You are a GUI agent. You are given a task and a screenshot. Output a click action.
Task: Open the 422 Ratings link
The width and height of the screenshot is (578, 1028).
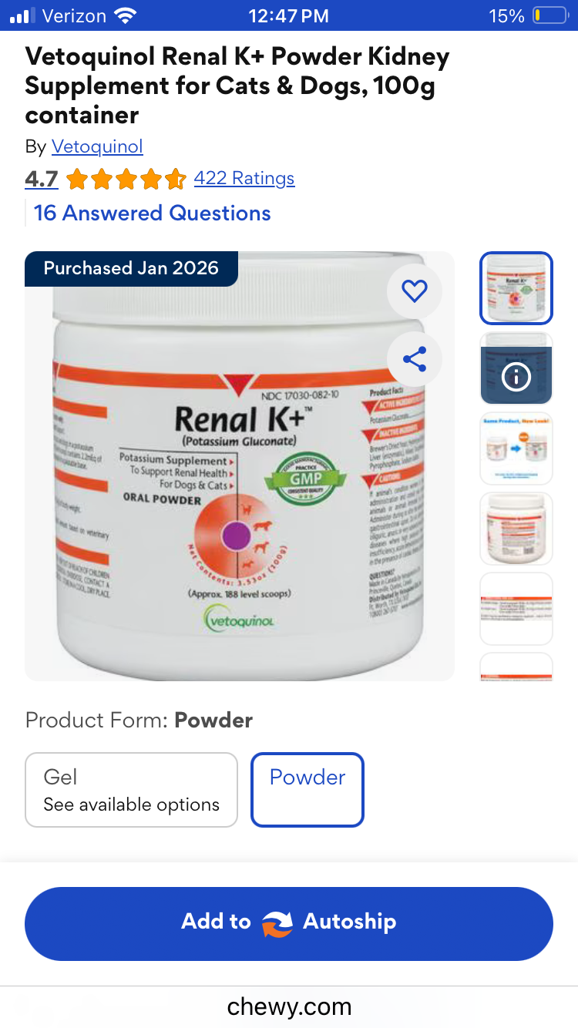pos(244,178)
